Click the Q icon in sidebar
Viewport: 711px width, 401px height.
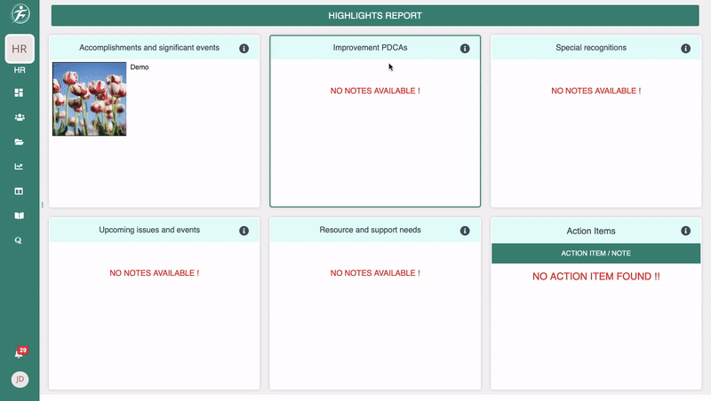click(18, 240)
